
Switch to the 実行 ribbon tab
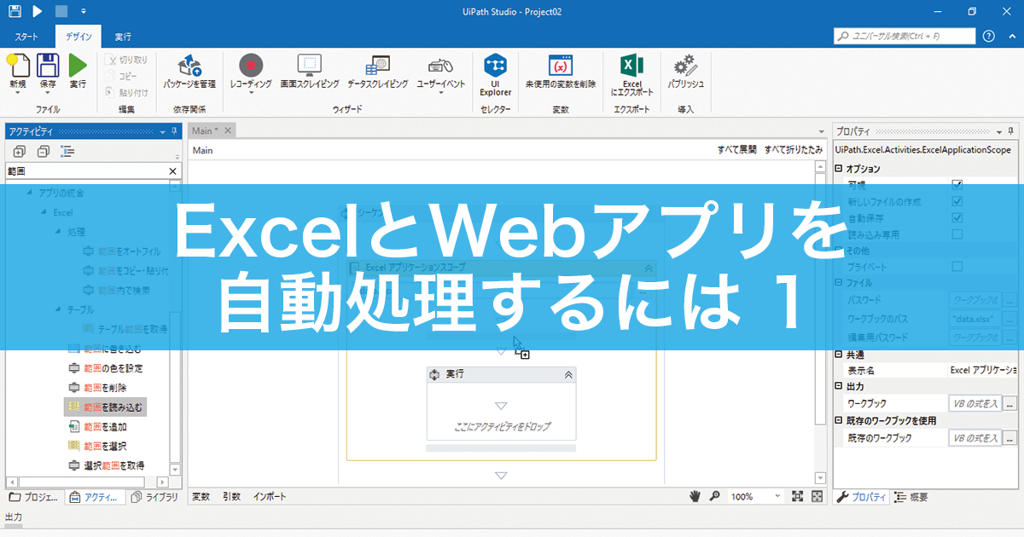click(x=123, y=37)
